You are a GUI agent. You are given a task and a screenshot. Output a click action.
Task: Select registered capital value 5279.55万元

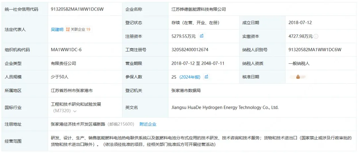184,36
